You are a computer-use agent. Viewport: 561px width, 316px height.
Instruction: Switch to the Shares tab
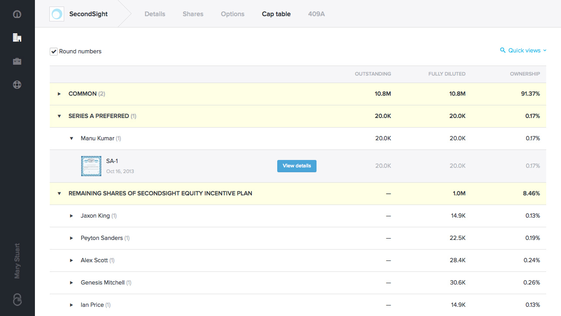193,14
